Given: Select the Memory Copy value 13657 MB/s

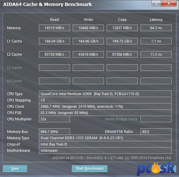Looking at the screenshot, I should (122, 28).
